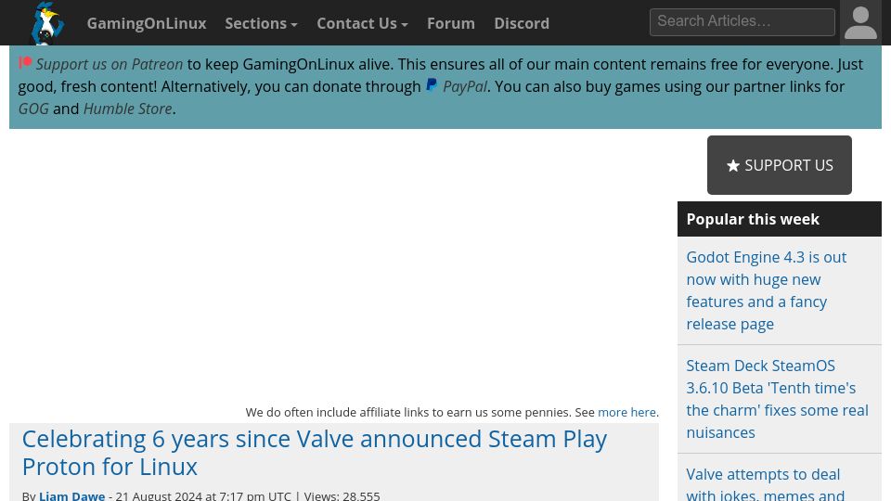Screen dimensions: 891x501
Task: Open the Forum page
Action: coord(451,23)
